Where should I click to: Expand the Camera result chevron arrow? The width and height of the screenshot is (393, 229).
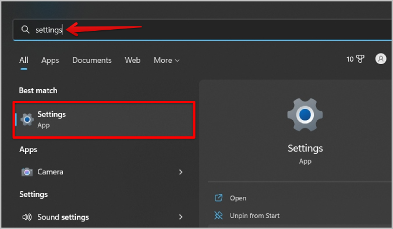(180, 172)
